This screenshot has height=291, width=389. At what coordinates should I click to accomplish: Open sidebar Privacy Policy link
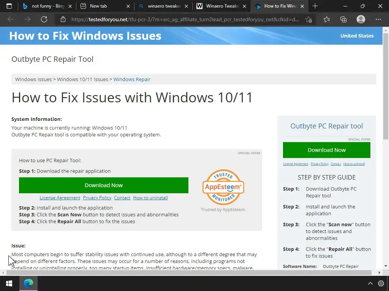tap(319, 164)
